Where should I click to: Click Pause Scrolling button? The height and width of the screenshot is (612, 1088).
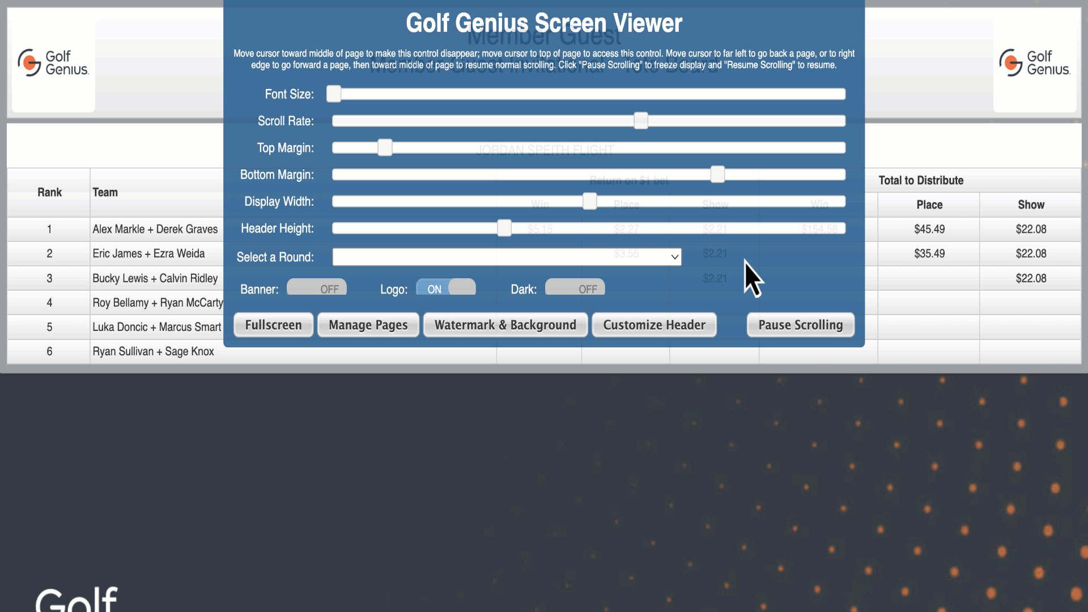(801, 325)
